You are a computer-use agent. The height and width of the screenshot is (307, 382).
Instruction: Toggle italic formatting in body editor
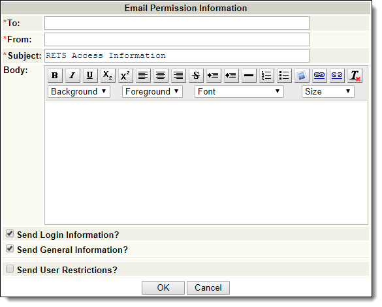[72, 76]
